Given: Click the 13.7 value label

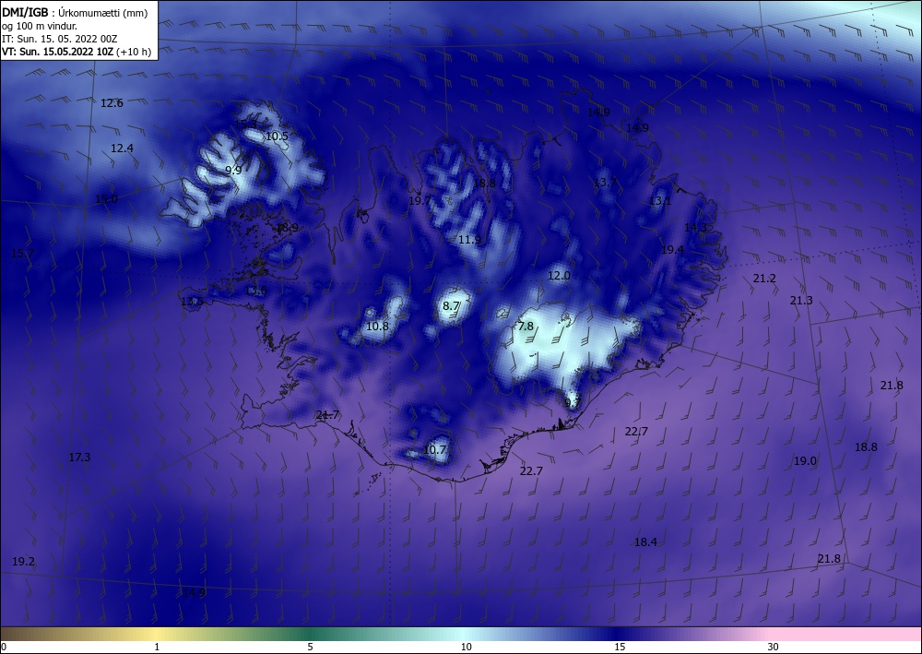Looking at the screenshot, I should [605, 183].
